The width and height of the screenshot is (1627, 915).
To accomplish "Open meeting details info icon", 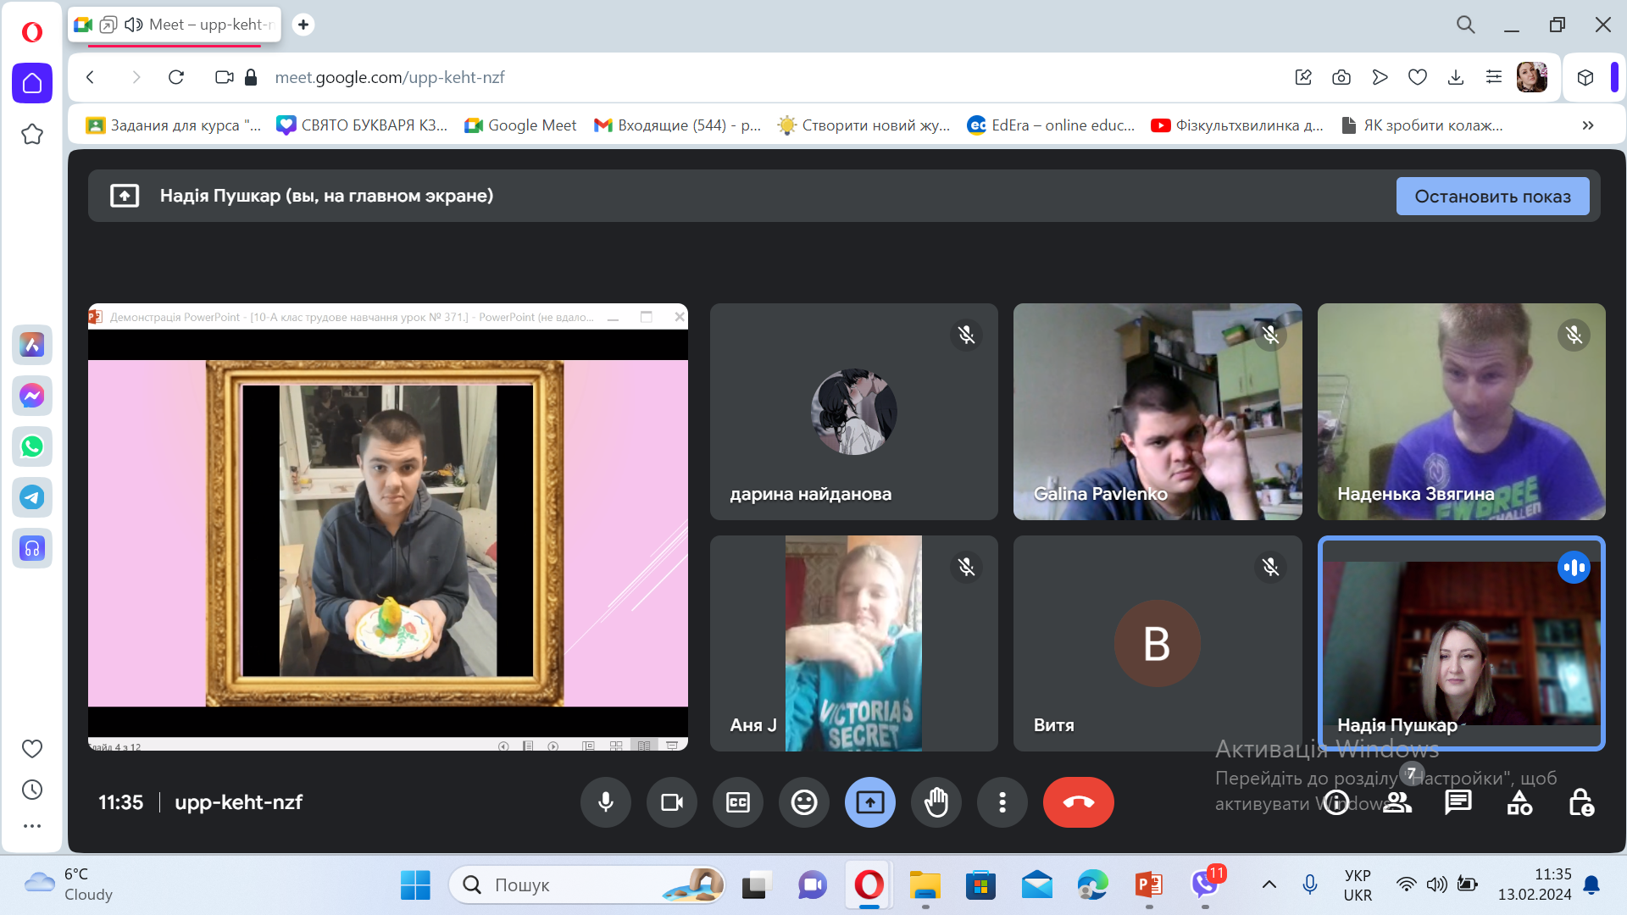I will point(1336,802).
